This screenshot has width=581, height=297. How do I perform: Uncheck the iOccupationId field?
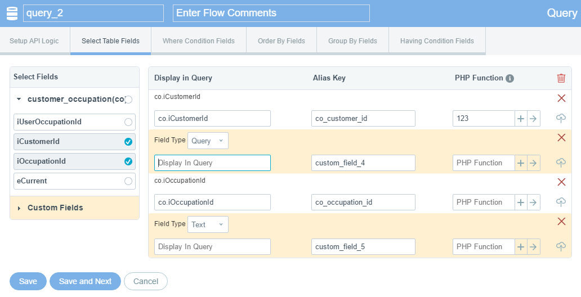(x=128, y=161)
